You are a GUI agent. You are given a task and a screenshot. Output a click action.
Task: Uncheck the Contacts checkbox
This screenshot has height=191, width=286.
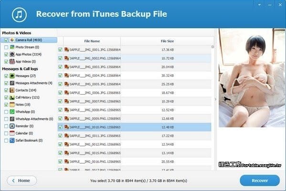(x=6, y=90)
